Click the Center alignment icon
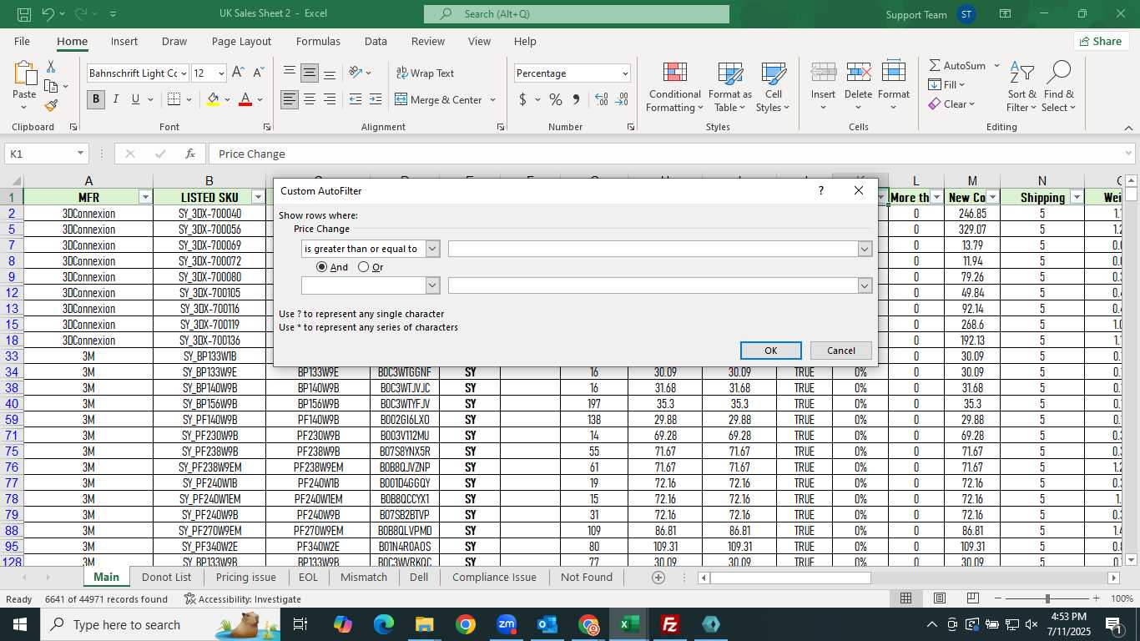The image size is (1140, 641). pos(310,99)
